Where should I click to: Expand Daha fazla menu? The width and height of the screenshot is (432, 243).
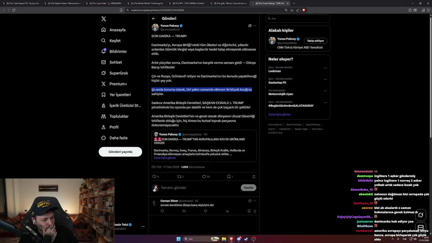point(114,138)
